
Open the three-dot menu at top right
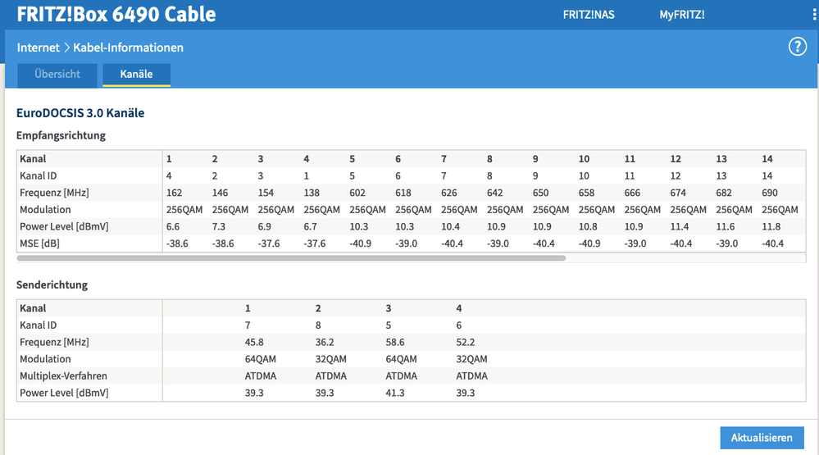[814, 15]
